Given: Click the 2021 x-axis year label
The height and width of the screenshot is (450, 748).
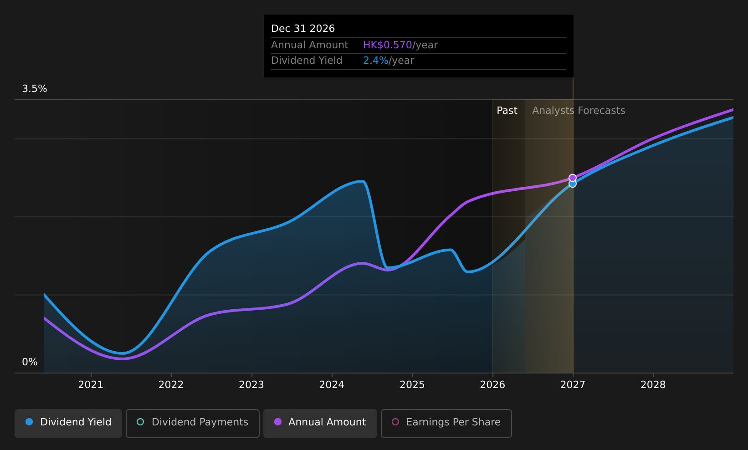Looking at the screenshot, I should tap(91, 385).
